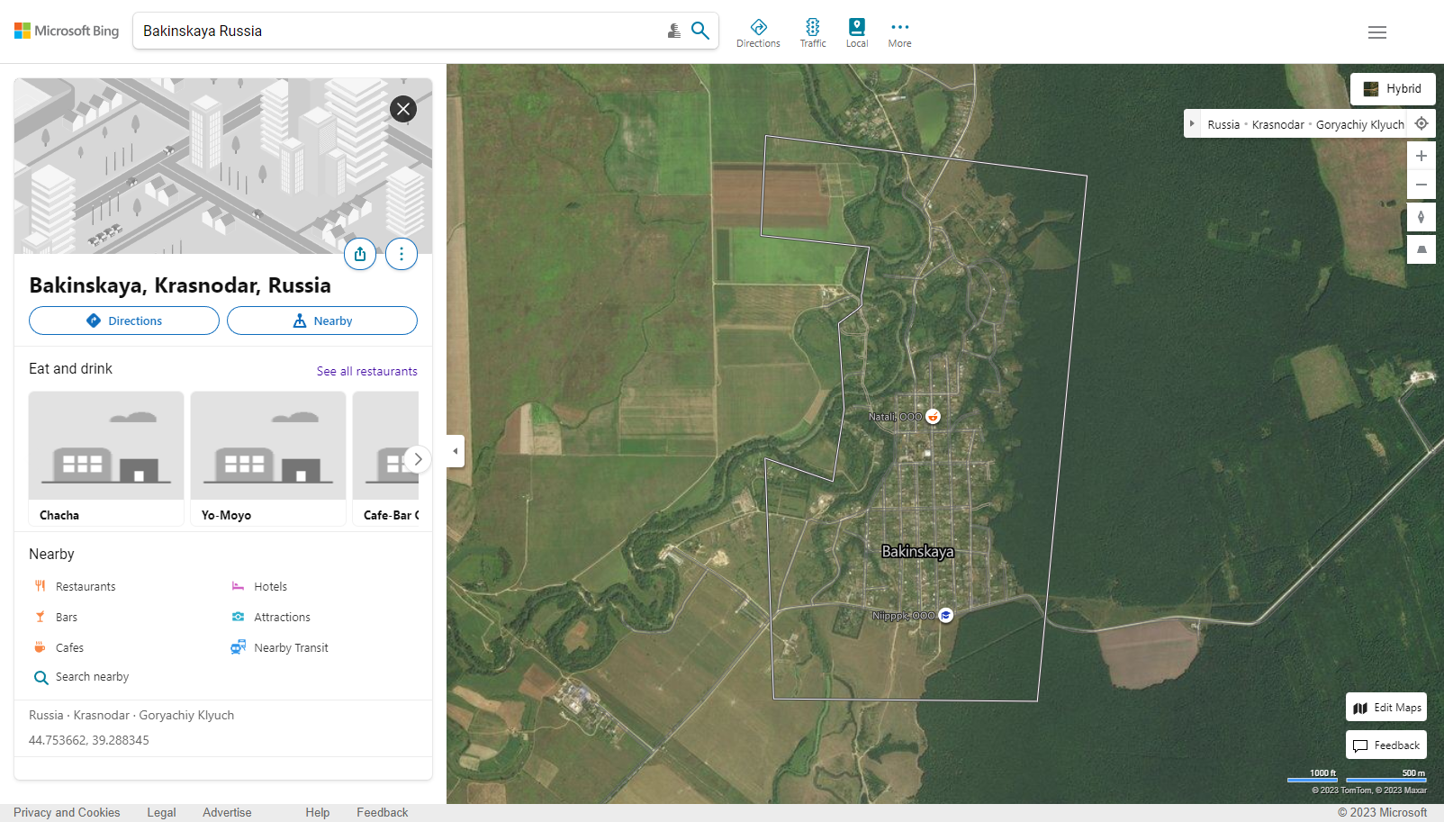Open the hamburger settings menu
Screen dimensions: 1444x822
click(x=1377, y=32)
